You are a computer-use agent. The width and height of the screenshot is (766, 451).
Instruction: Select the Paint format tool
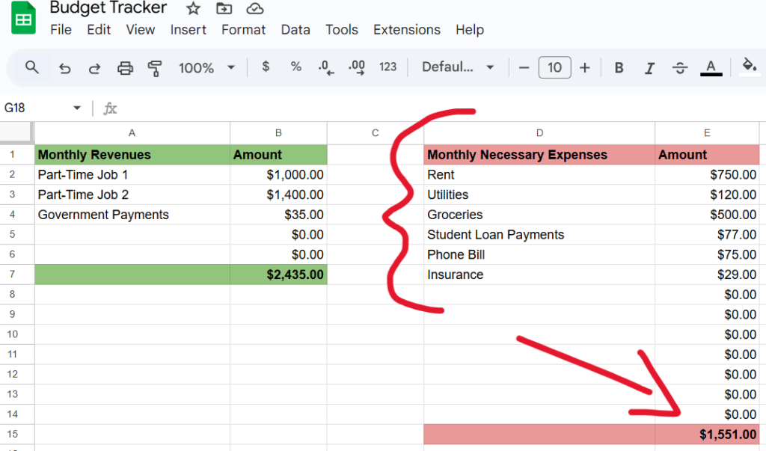pos(154,67)
